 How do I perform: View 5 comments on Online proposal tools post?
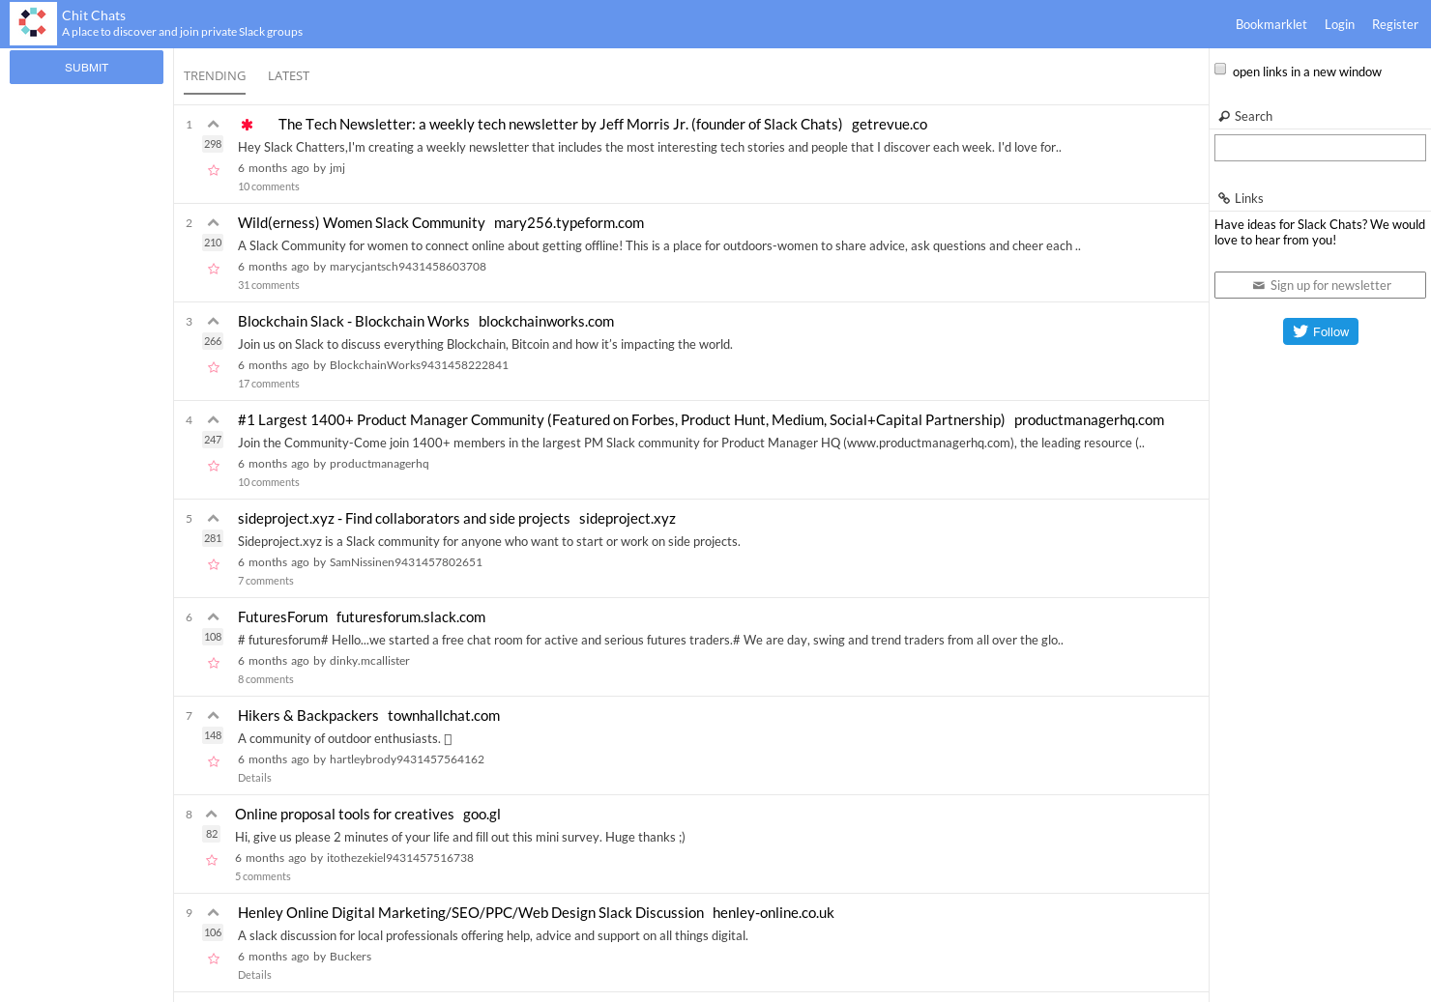coord(263,876)
